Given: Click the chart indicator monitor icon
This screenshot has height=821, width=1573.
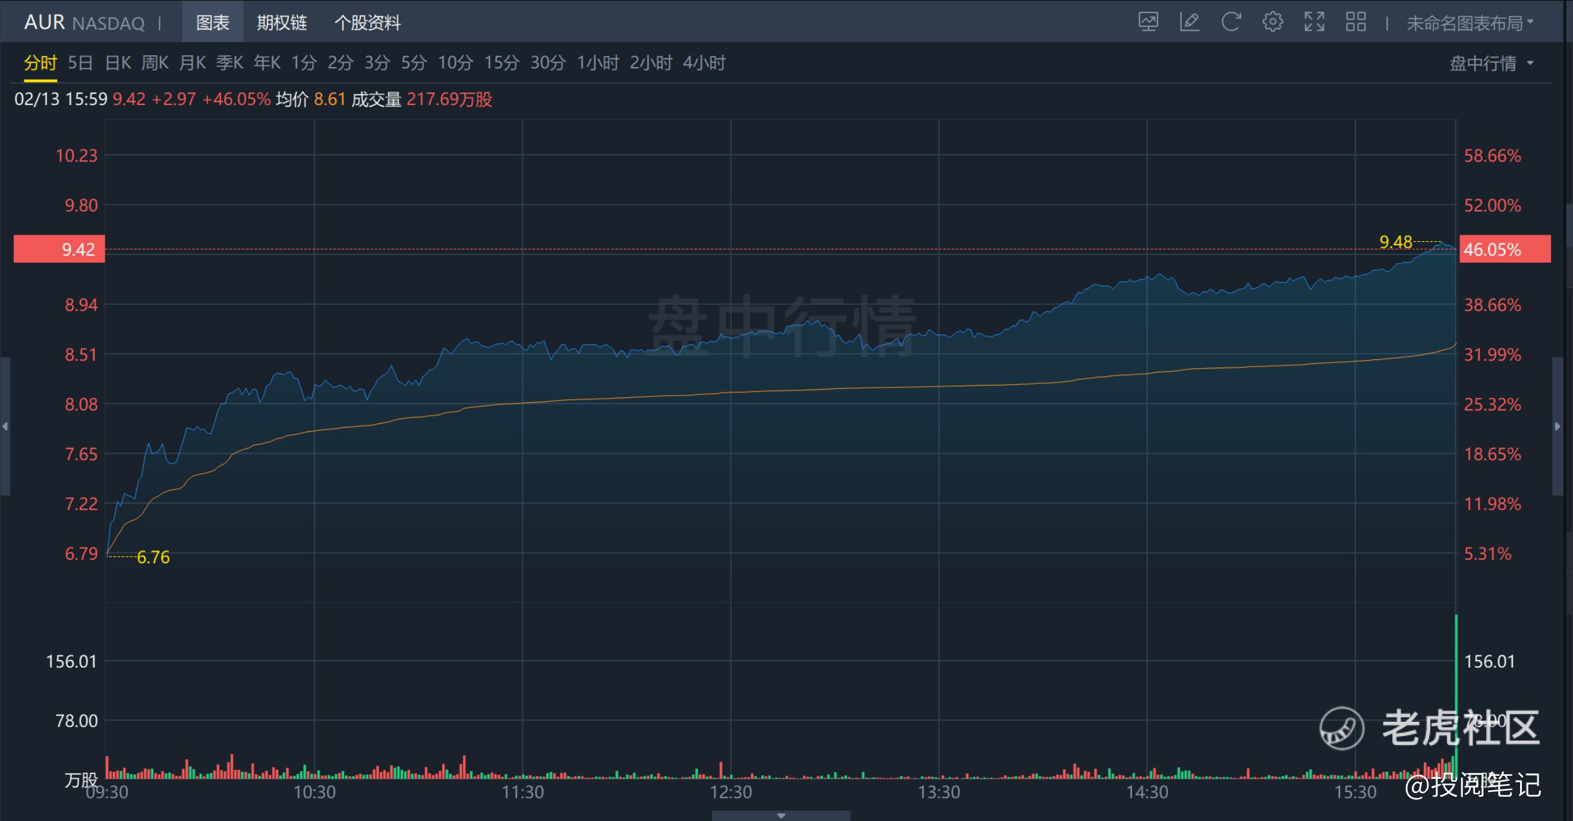Looking at the screenshot, I should (1148, 23).
